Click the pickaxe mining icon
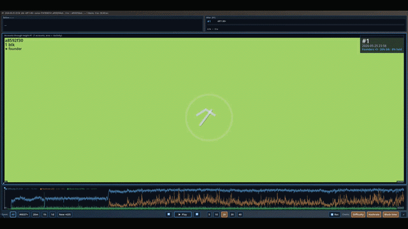Viewport: 408px width, 229px height. pos(206,117)
